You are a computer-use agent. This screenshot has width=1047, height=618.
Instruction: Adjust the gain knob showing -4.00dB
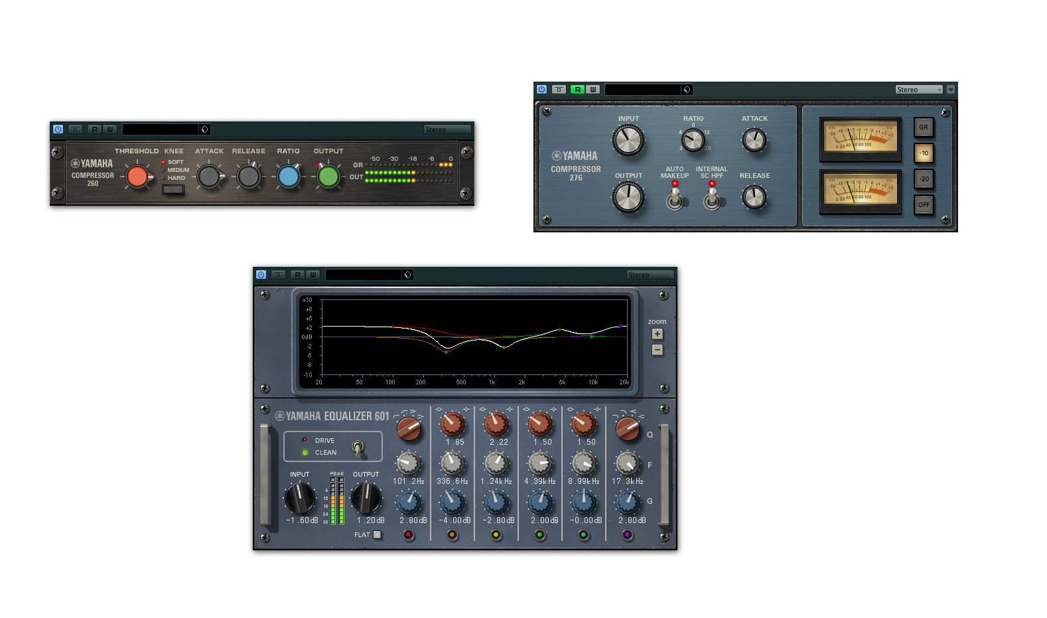(453, 502)
